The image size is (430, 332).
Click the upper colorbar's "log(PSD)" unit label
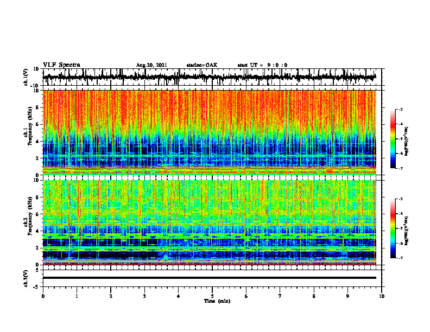click(x=407, y=142)
